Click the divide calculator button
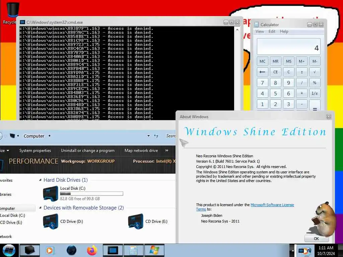The width and height of the screenshot is (343, 257). [302, 83]
